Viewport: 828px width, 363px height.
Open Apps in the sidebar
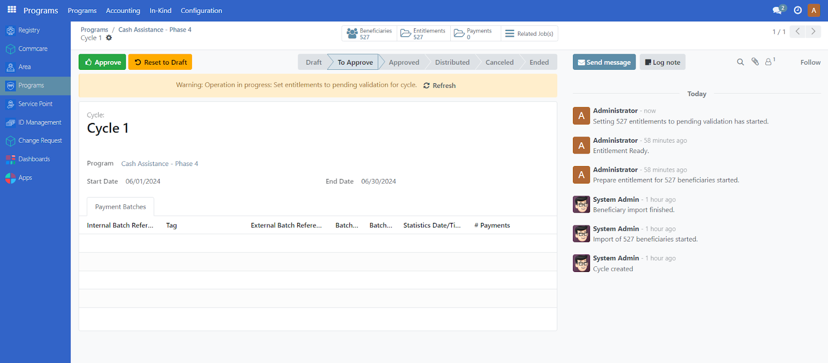pos(35,178)
